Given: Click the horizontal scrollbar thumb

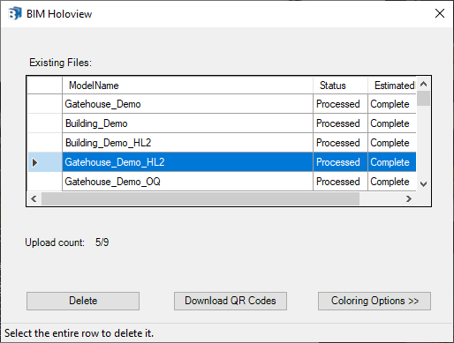Looking at the screenshot, I should pyautogui.click(x=201, y=199).
